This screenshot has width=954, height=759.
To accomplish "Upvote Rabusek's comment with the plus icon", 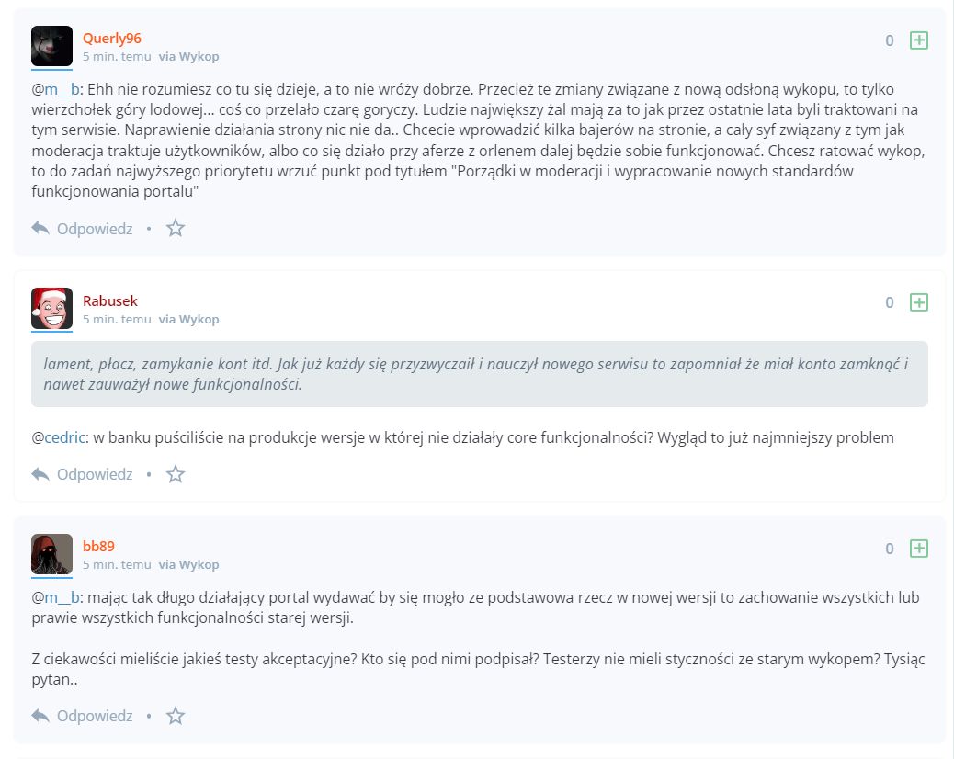I will coord(918,302).
